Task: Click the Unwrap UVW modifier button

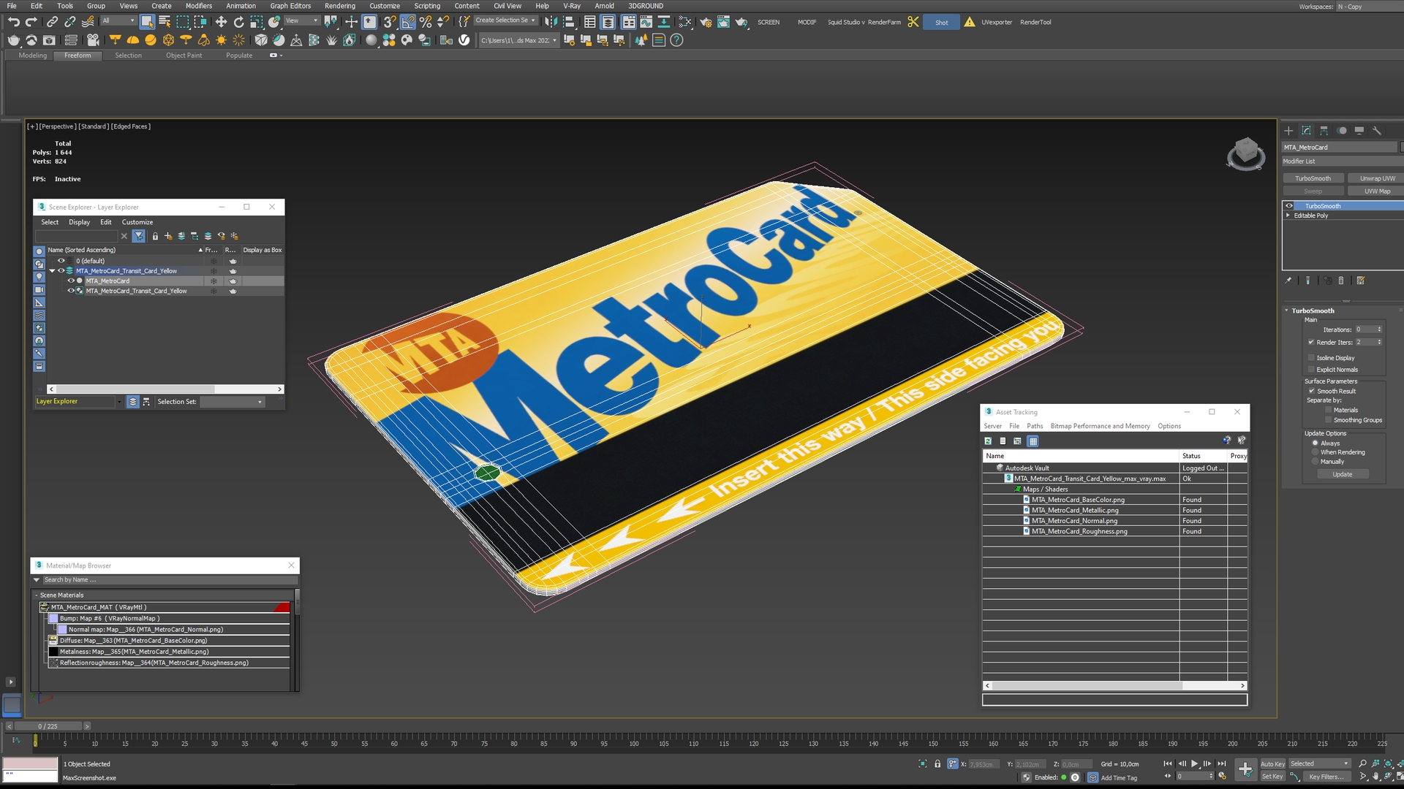Action: coord(1378,178)
